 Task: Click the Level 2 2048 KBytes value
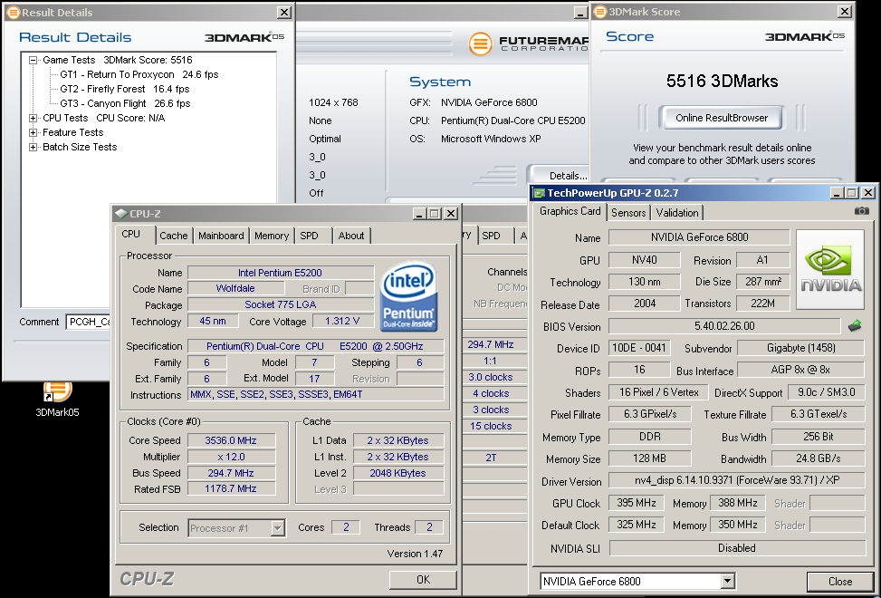397,473
